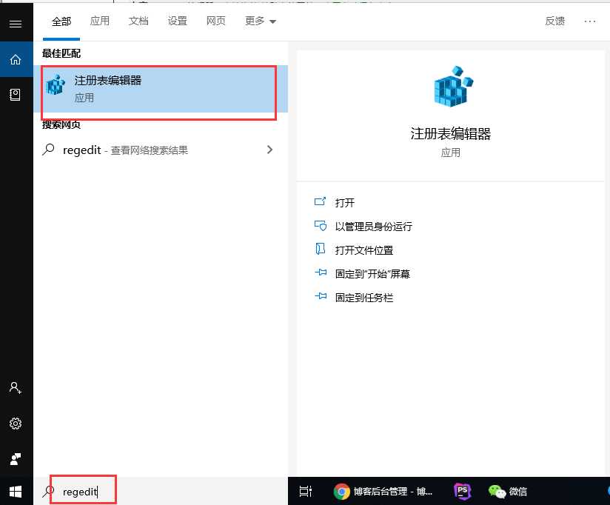This screenshot has width=610, height=505.
Task: Expand the regedit web search result arrow
Action: pos(269,150)
